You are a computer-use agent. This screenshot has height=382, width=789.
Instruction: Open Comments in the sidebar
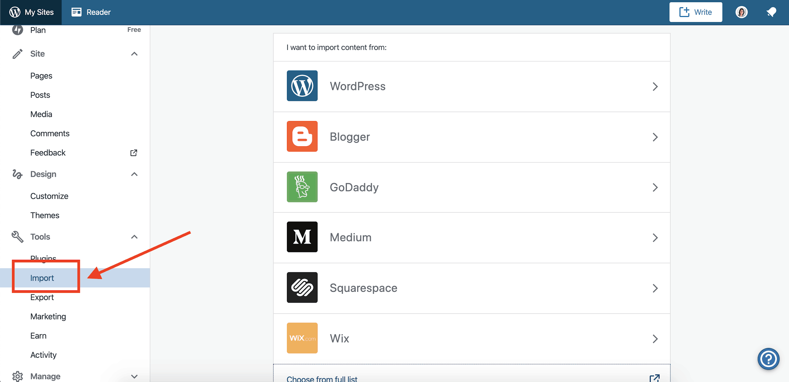[50, 134]
